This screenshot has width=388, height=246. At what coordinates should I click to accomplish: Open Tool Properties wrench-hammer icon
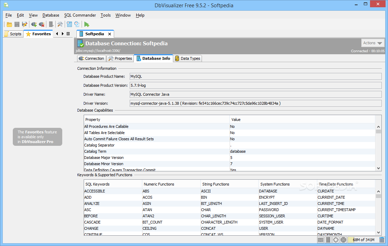60,24
